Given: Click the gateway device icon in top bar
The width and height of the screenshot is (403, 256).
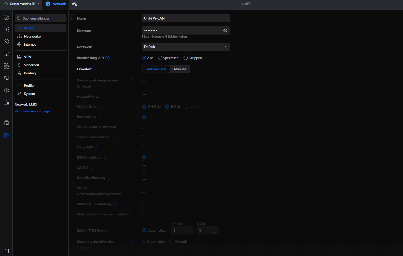Looking at the screenshot, I should coord(75,4).
